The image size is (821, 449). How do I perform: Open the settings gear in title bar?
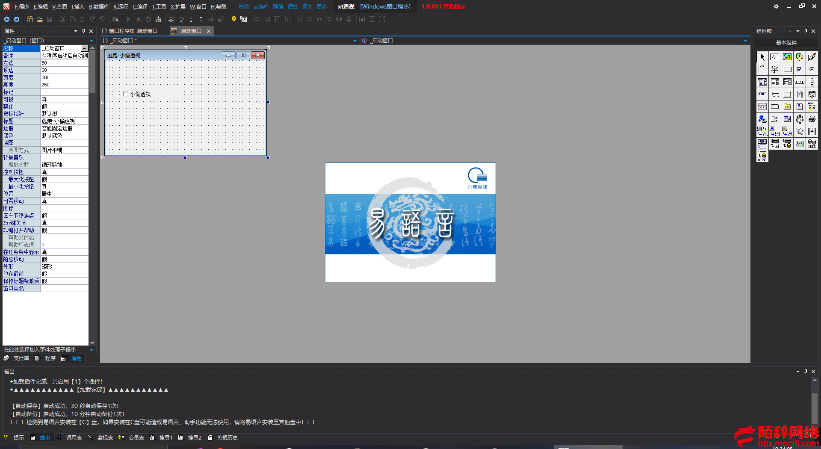(x=776, y=6)
